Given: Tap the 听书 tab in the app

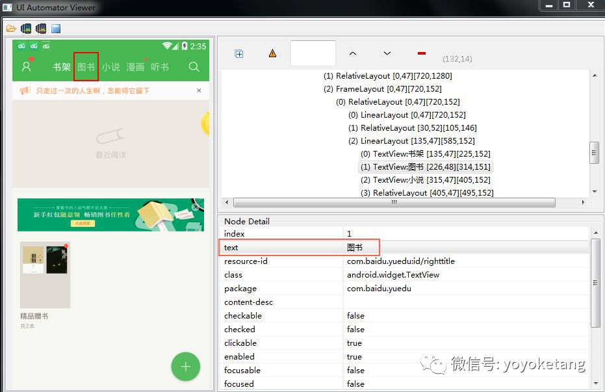Looking at the screenshot, I should (x=160, y=67).
